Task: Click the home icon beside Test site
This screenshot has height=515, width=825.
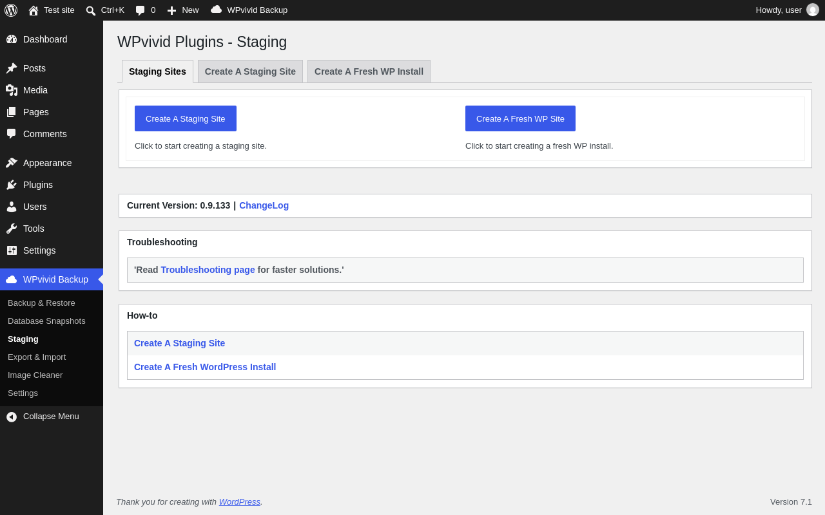Action: tap(34, 10)
